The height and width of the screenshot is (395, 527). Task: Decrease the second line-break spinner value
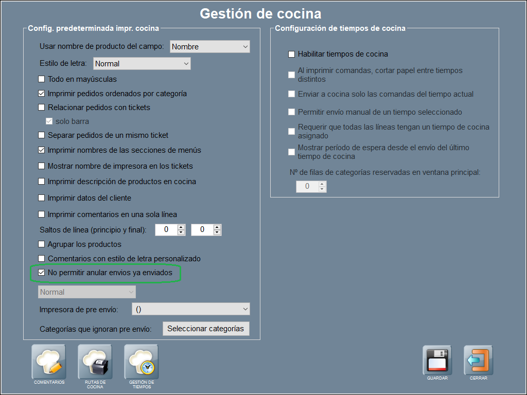click(x=217, y=232)
